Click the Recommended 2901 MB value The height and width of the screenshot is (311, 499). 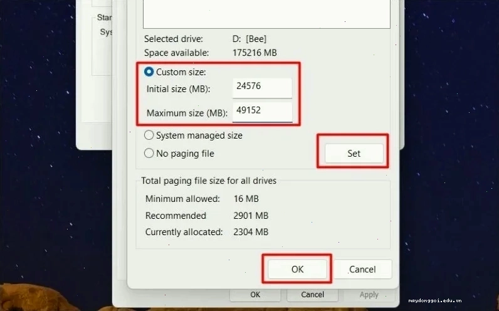[x=251, y=216]
